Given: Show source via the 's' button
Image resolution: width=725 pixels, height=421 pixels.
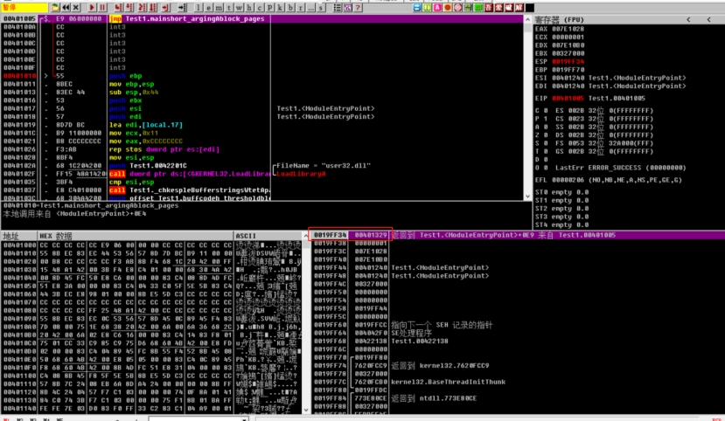Looking at the screenshot, I should coord(320,8).
